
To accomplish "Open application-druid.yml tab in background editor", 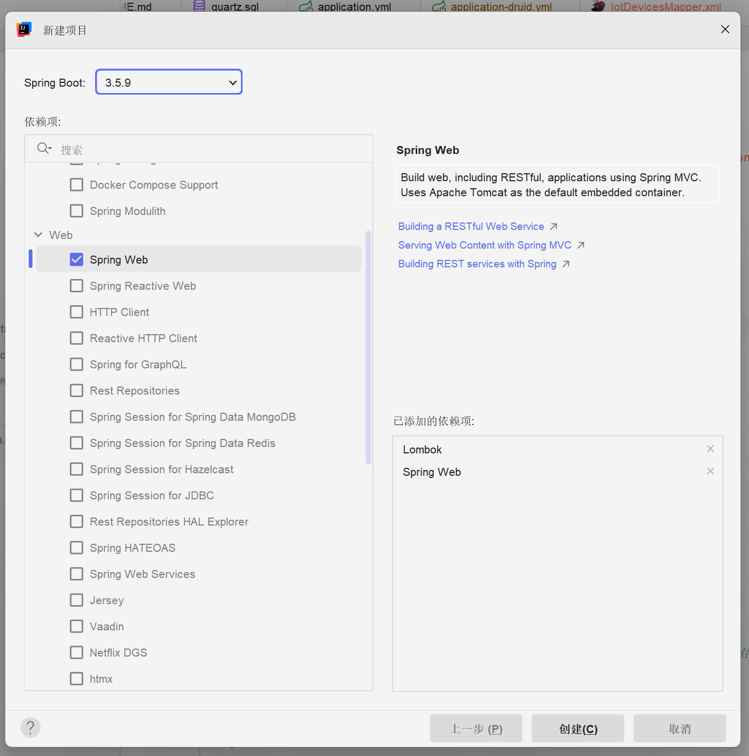I will point(492,6).
